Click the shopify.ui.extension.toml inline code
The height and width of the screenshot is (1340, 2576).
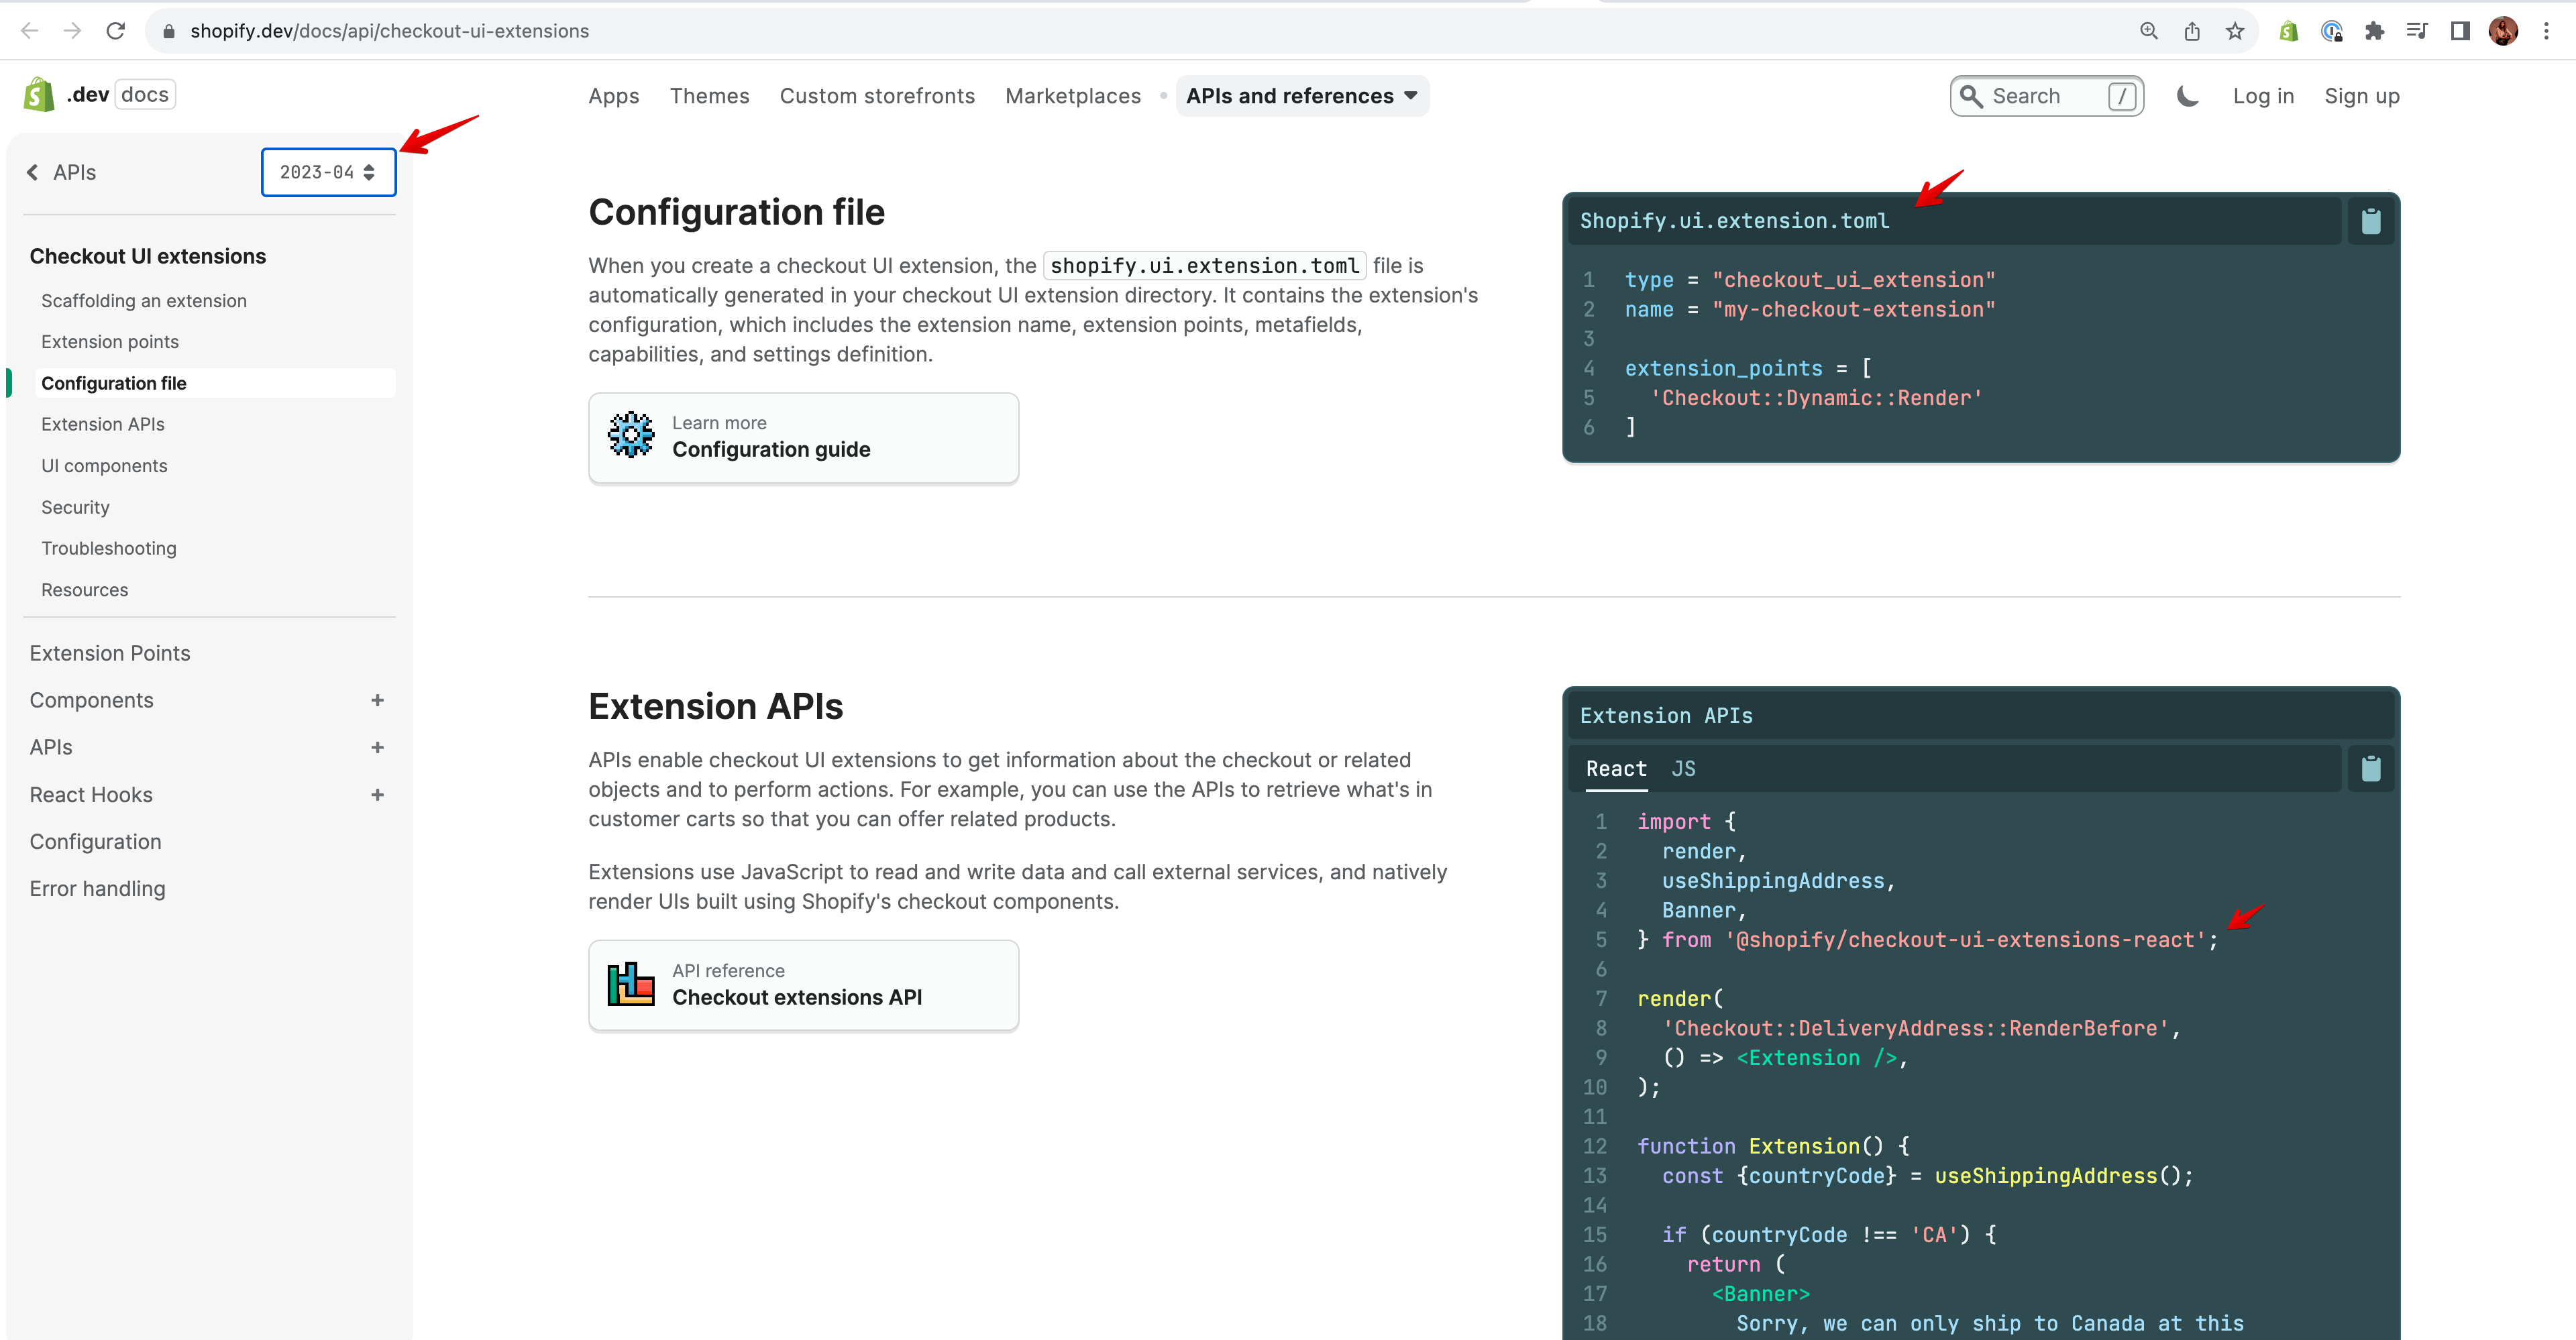pos(1205,266)
